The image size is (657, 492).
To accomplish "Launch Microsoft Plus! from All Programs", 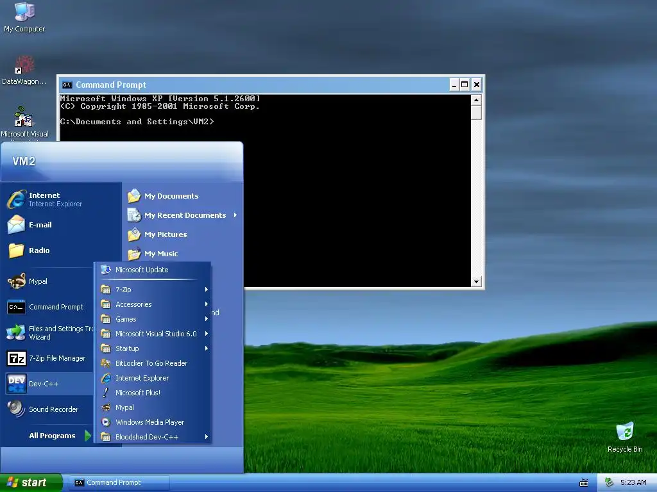I will (x=153, y=393).
